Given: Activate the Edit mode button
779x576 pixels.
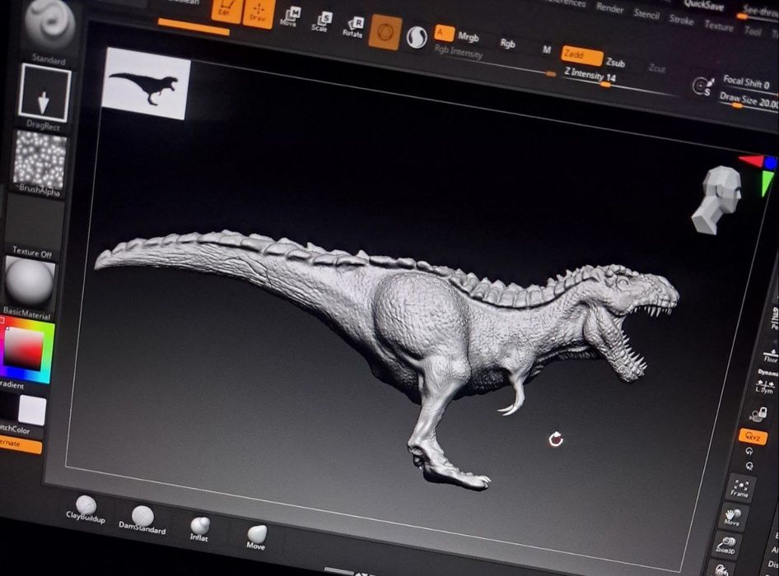Looking at the screenshot, I should (226, 9).
